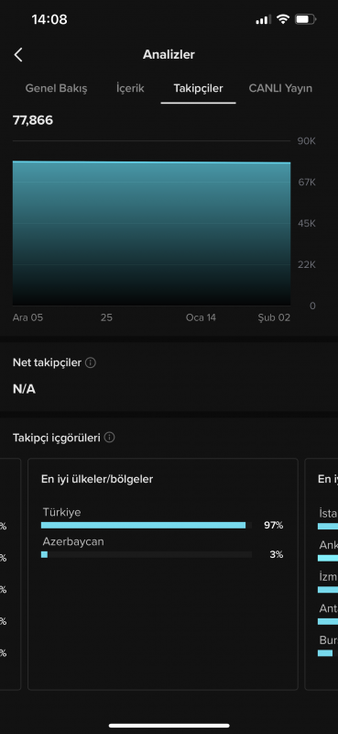Open info icon beside Takipçi içgörüleri
The height and width of the screenshot is (734, 338).
pos(109,438)
